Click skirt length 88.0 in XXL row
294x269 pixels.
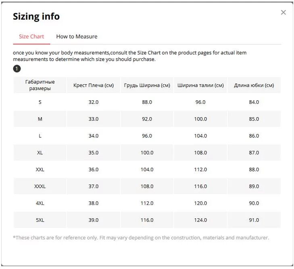254,170
